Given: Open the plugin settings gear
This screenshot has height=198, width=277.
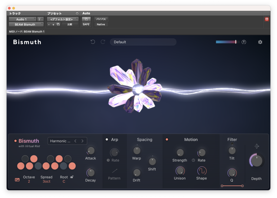Looking at the screenshot, I should coord(260,42).
